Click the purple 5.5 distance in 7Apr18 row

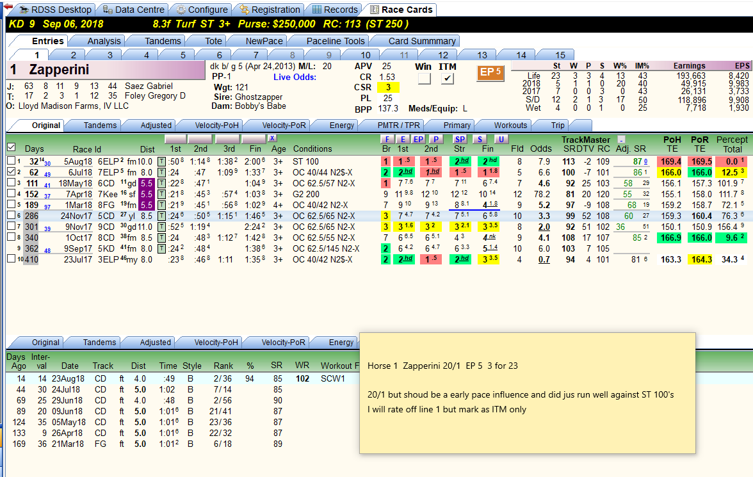(x=147, y=194)
